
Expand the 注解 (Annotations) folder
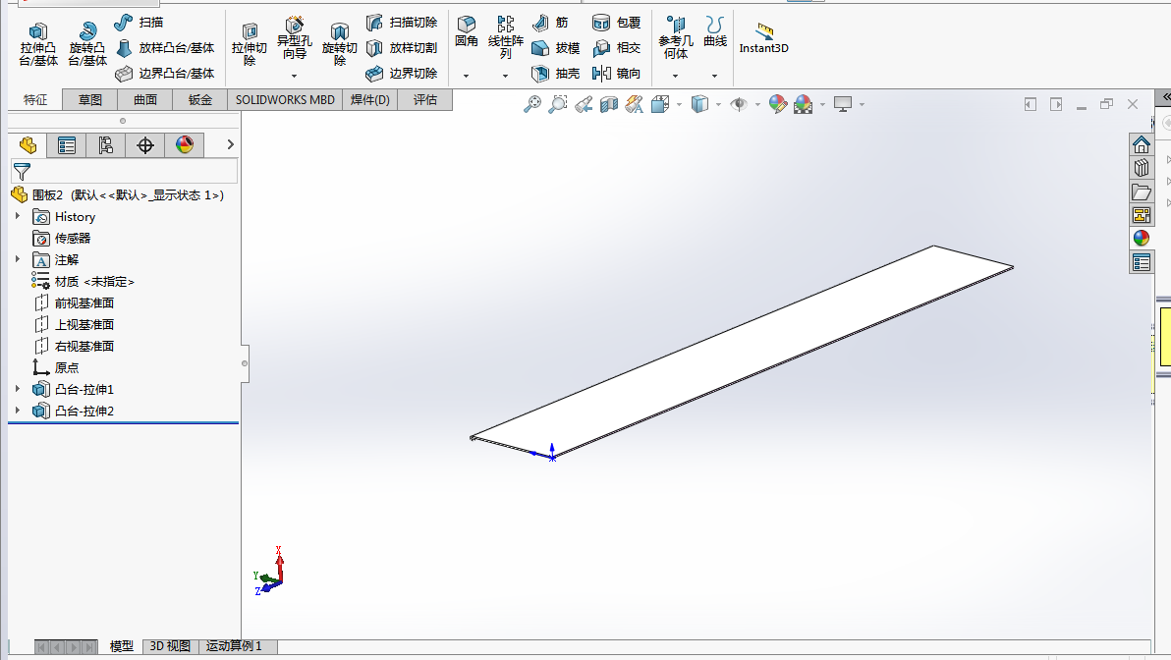18,259
